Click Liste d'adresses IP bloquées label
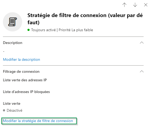This screenshot has height=129, width=150. pyautogui.click(x=26, y=92)
